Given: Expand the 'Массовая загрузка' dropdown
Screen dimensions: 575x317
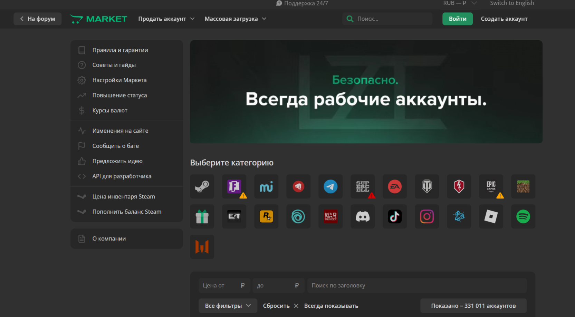Looking at the screenshot, I should point(235,19).
